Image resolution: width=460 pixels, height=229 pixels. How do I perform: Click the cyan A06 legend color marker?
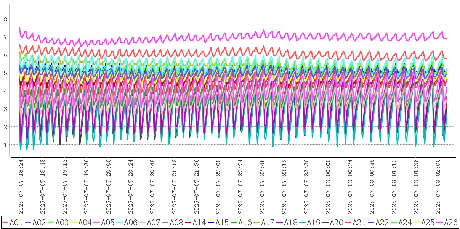[119, 222]
